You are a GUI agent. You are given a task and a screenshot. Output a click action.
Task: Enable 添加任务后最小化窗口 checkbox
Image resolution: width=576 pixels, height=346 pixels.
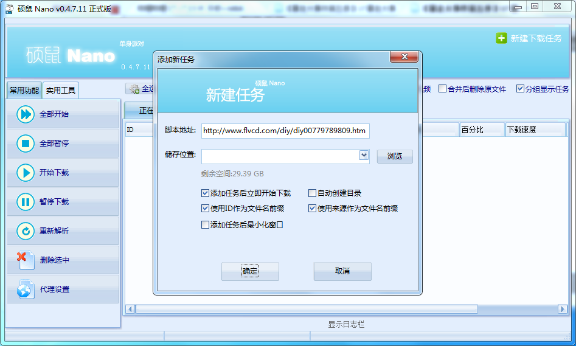click(206, 225)
